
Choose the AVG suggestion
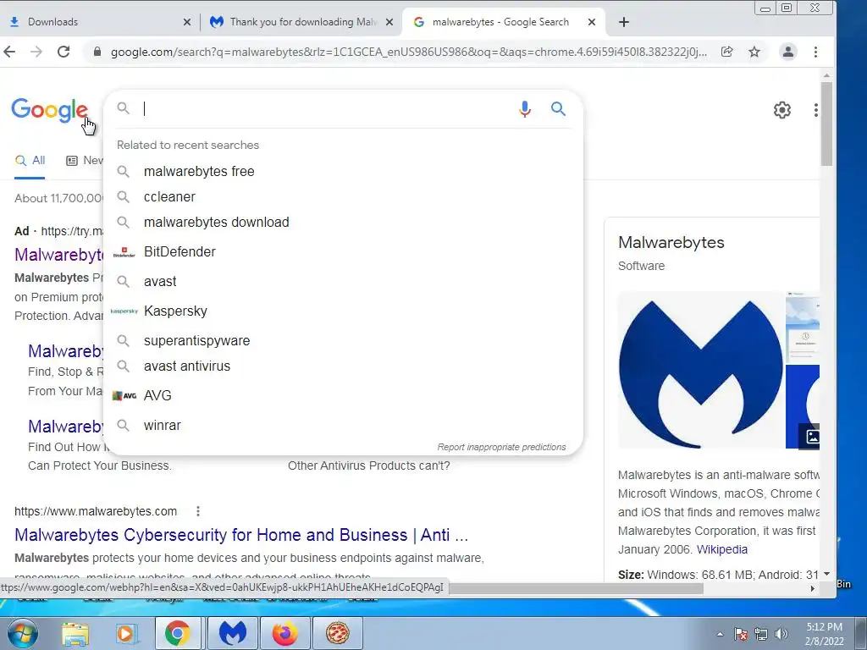point(343,396)
